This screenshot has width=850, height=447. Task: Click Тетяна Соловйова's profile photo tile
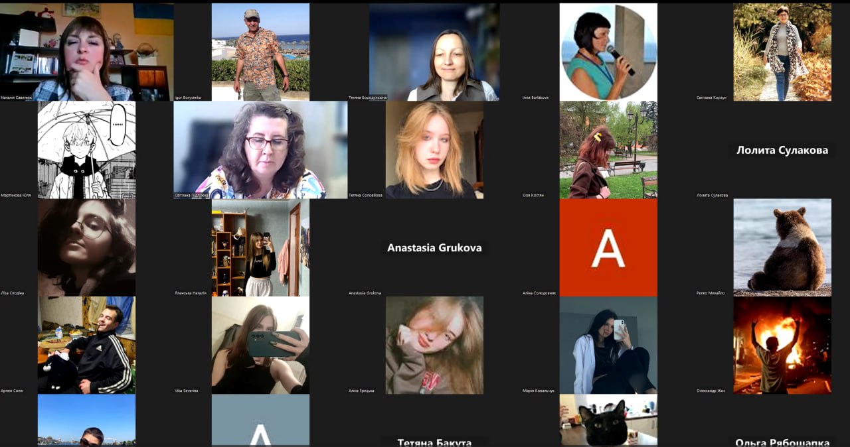click(434, 150)
